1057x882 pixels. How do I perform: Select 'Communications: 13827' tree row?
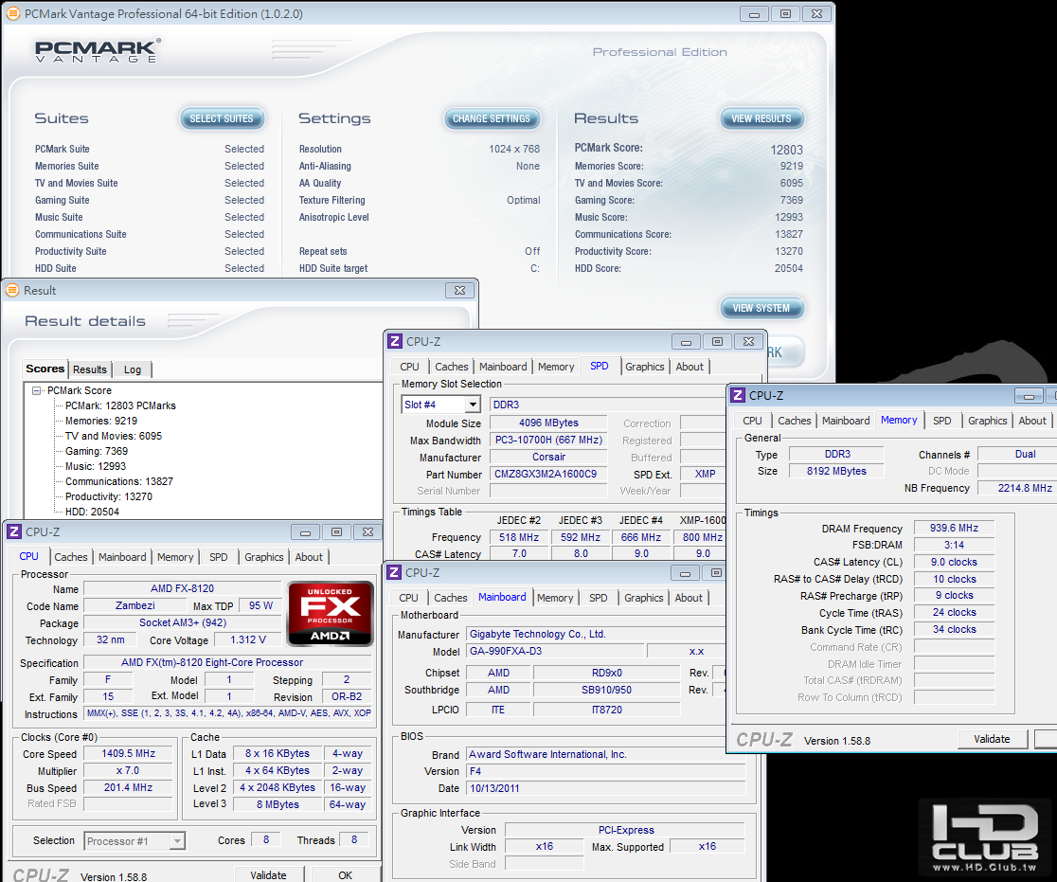pos(119,481)
